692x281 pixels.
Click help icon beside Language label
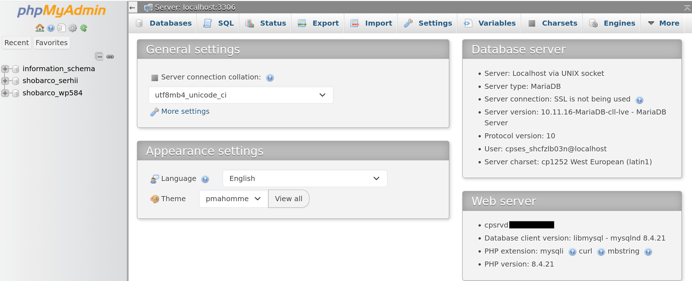[205, 179]
